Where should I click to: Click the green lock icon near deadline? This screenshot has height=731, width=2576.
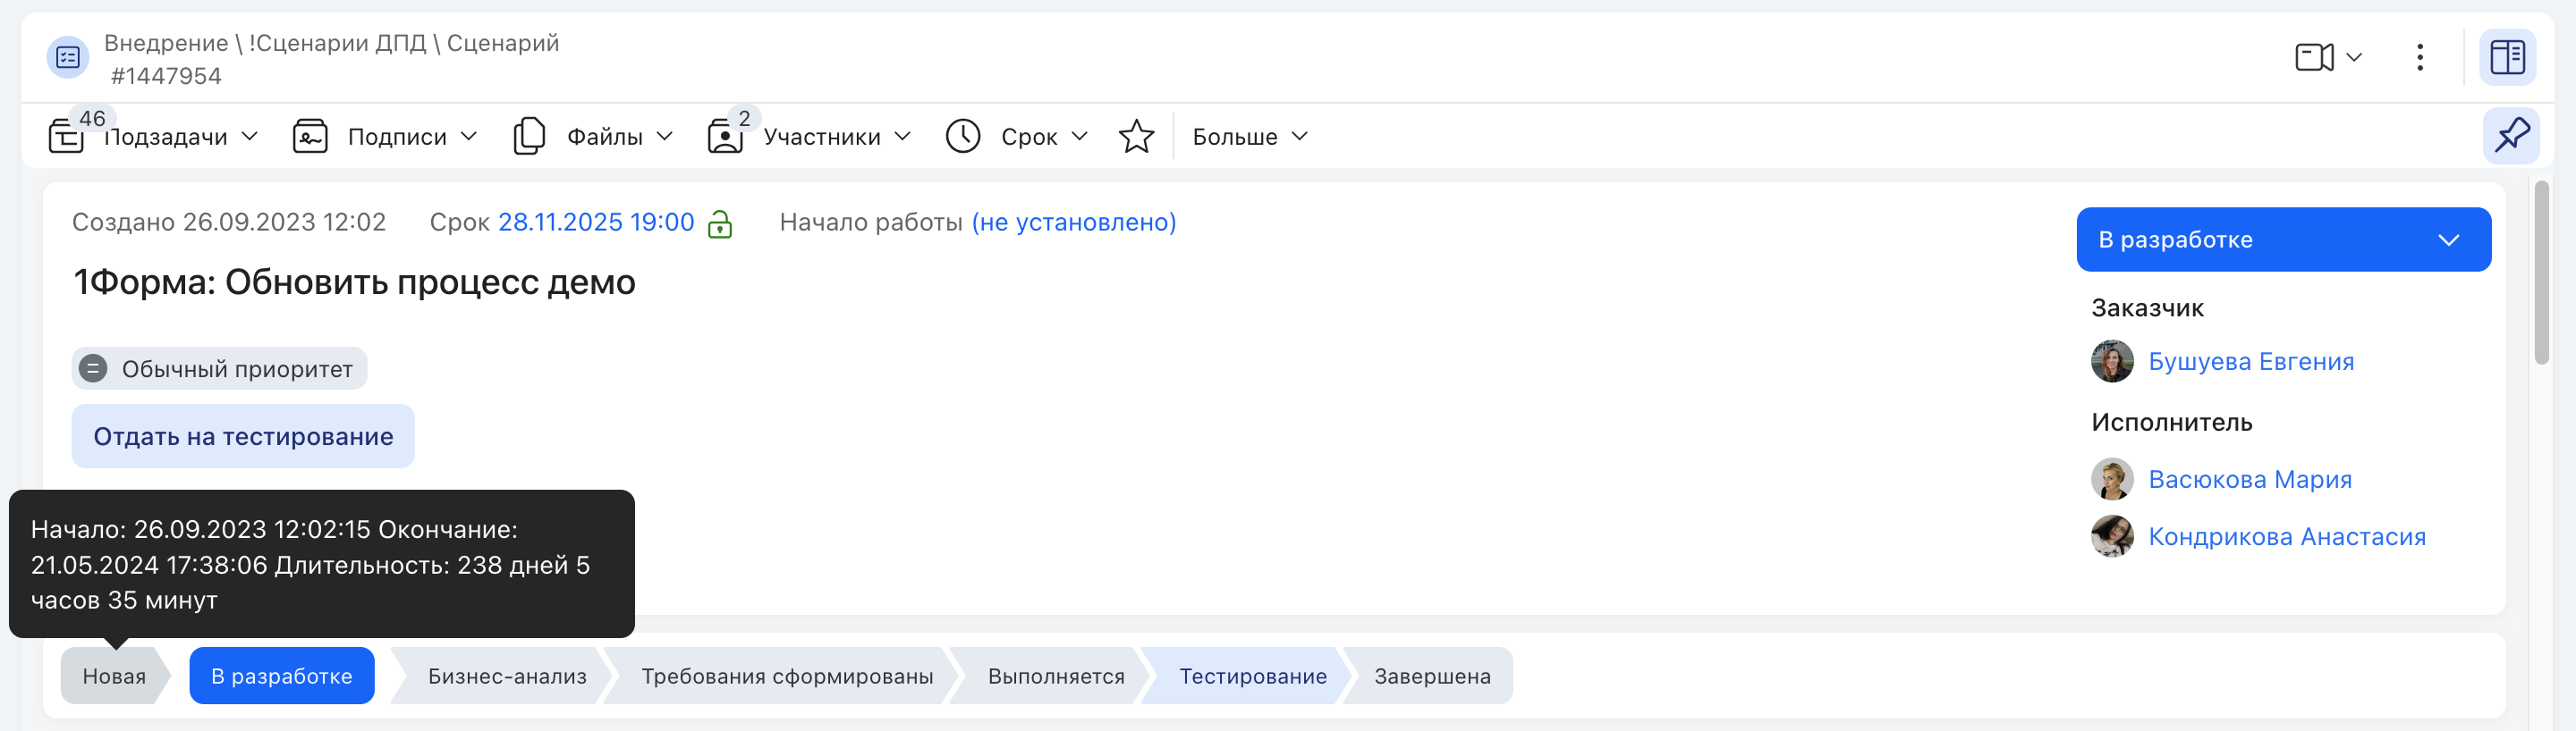720,223
